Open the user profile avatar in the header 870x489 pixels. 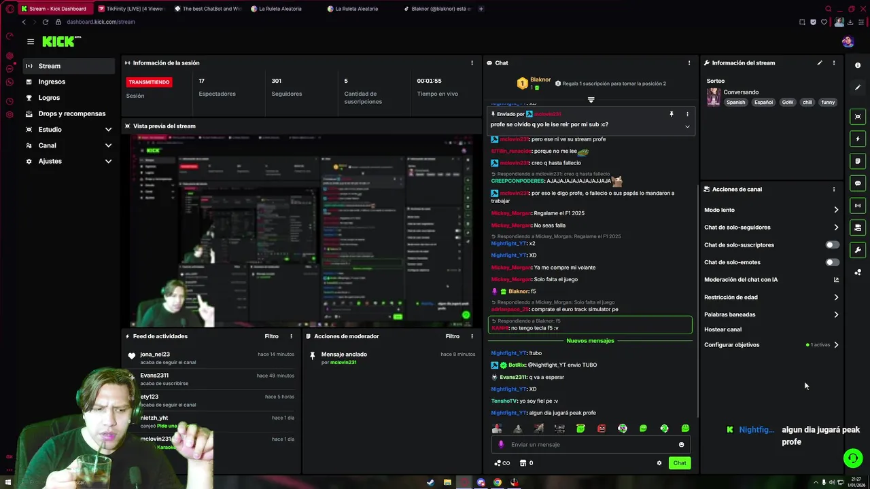pyautogui.click(x=848, y=41)
